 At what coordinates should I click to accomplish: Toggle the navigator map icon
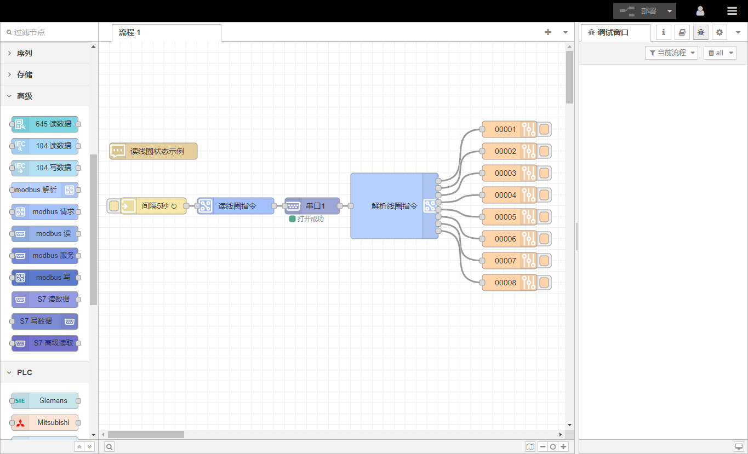pos(530,447)
